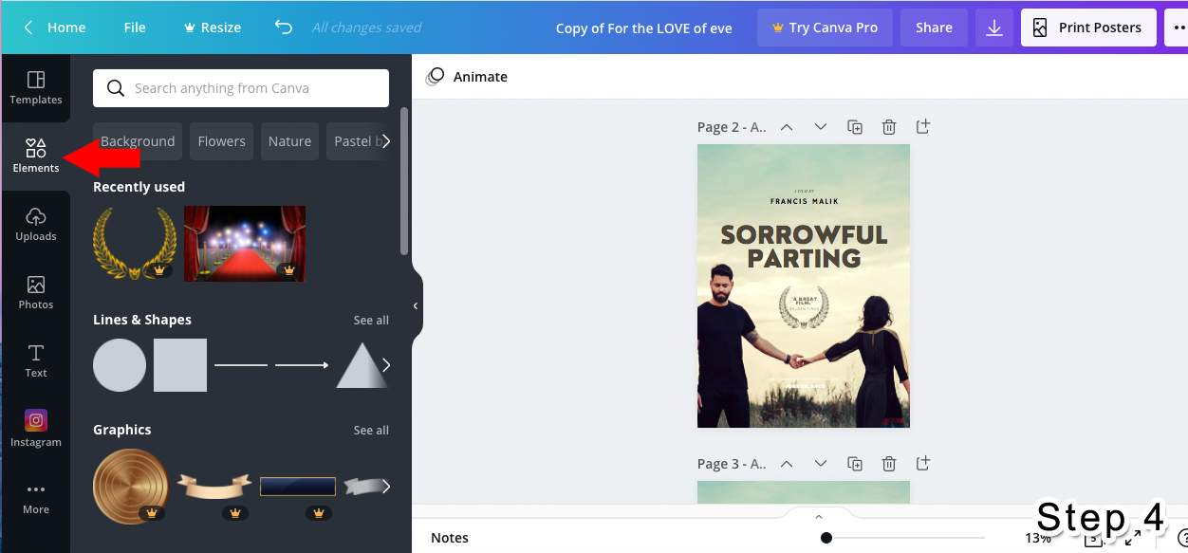The width and height of the screenshot is (1188, 553).
Task: Delete Page 2 with the trash icon
Action: [888, 126]
